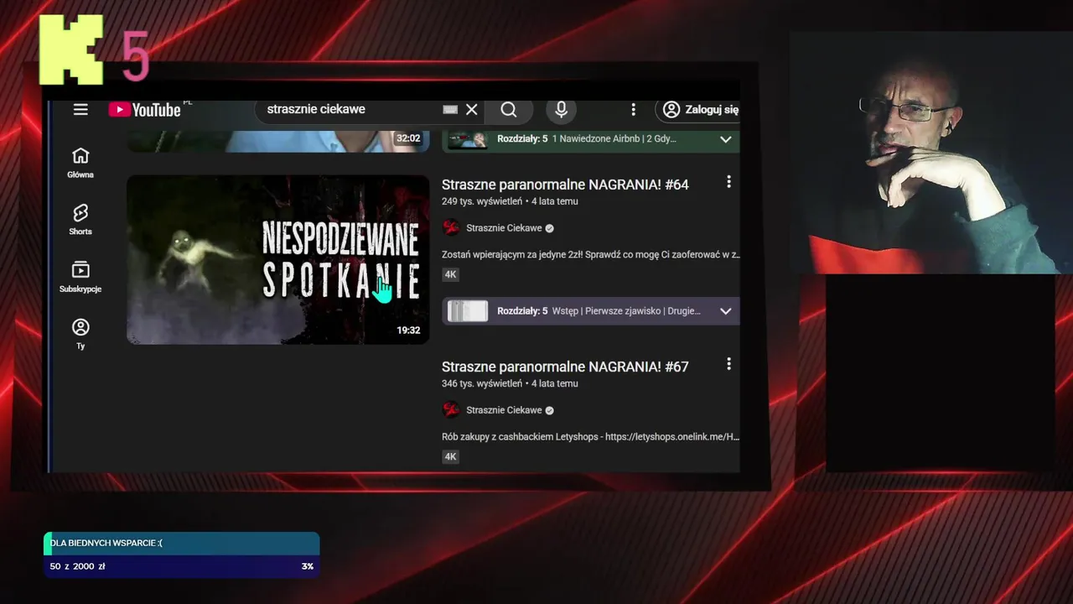Go to the YouTube logo home link
The width and height of the screenshot is (1073, 604).
click(144, 110)
